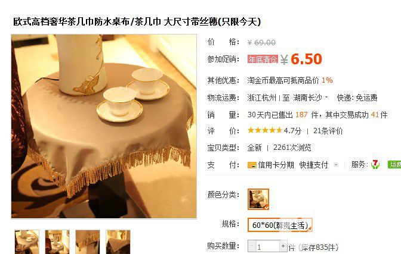
Task: Select the second product thumbnail
Action: point(57,242)
